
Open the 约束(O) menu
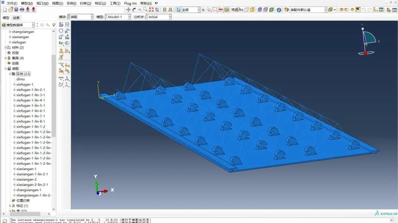click(86, 3)
